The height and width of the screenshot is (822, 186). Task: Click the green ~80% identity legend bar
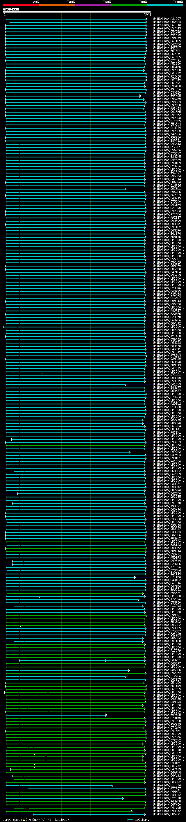click(129, 5)
